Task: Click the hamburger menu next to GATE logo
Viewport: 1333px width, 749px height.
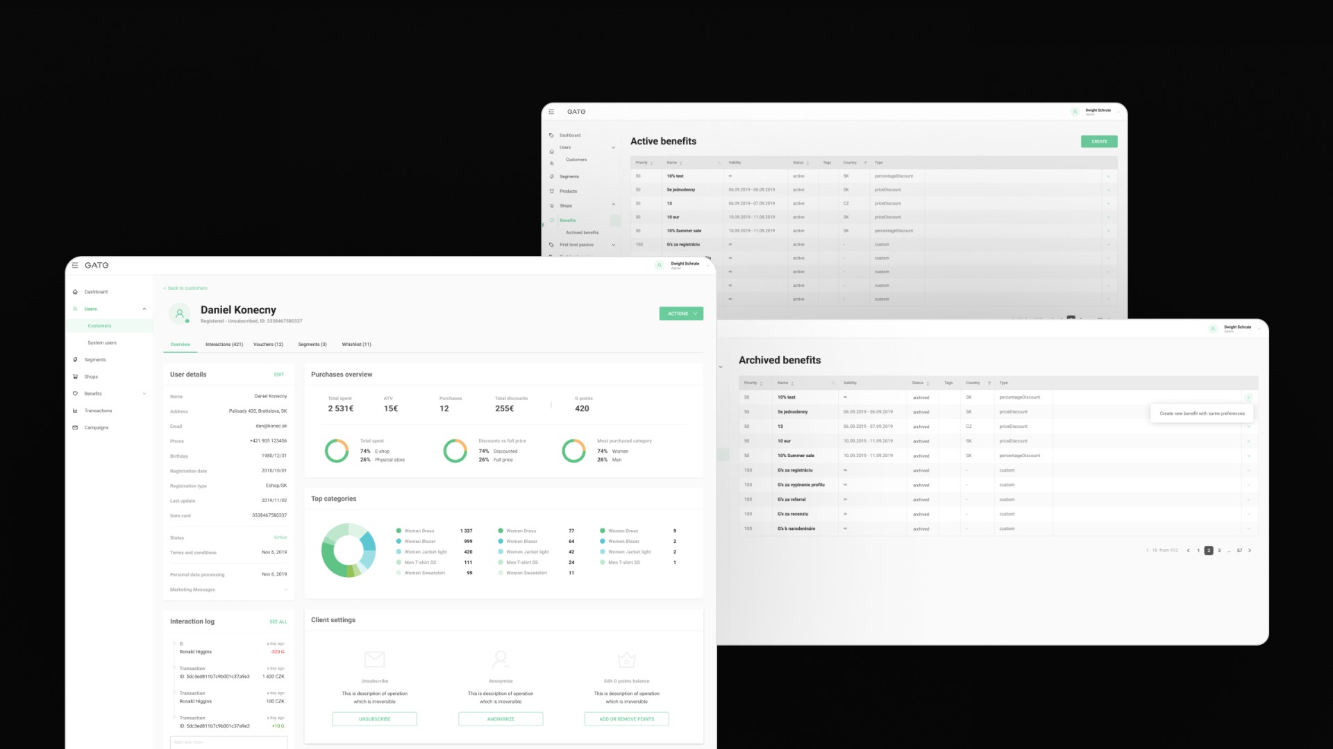Action: (x=74, y=265)
